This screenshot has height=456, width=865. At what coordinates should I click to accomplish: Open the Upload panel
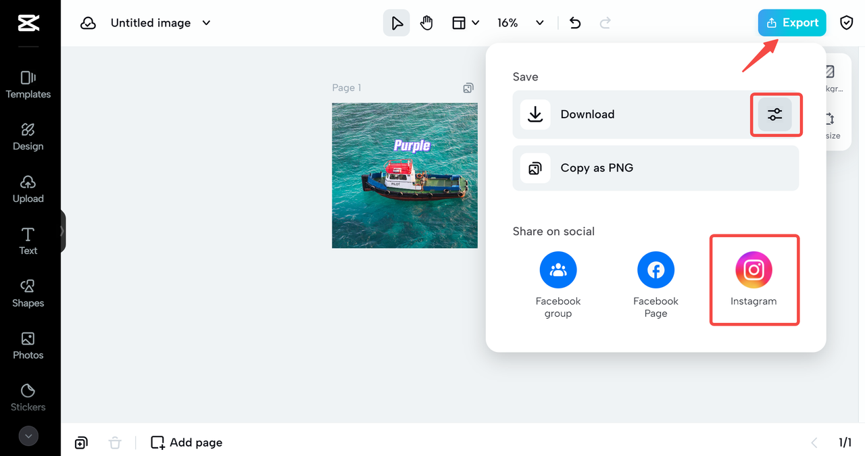28,190
